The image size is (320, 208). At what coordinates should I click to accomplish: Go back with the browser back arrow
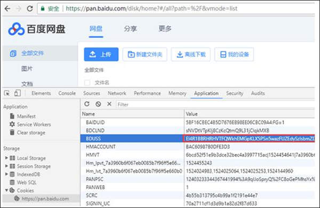[x=7, y=9]
